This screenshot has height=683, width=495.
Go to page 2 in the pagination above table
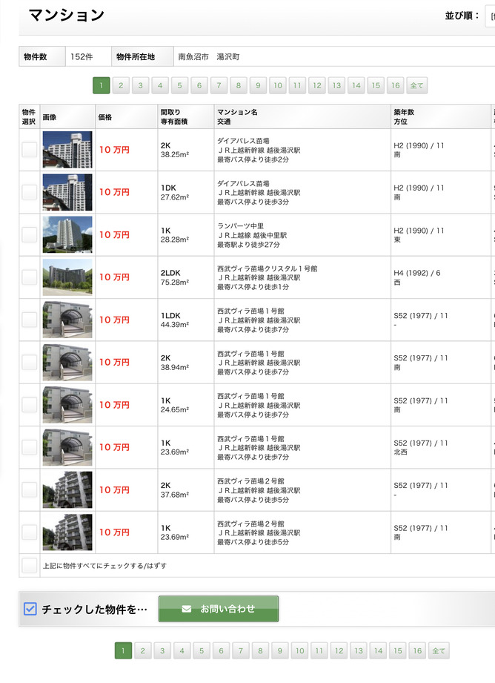[x=121, y=85]
